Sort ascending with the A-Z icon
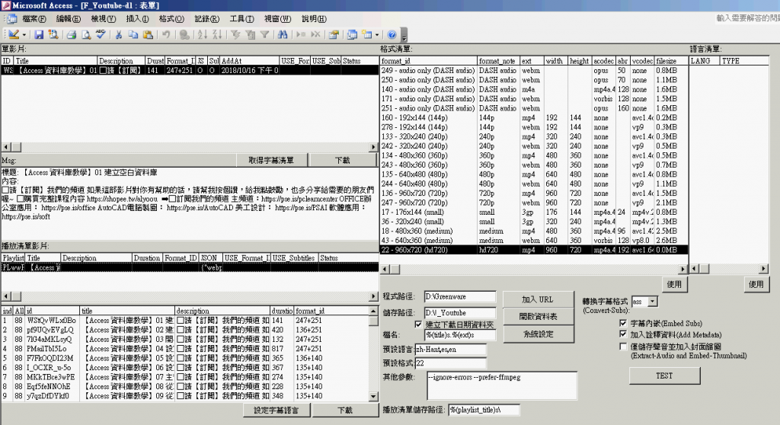Image resolution: width=780 pixels, height=425 pixels. (203, 35)
